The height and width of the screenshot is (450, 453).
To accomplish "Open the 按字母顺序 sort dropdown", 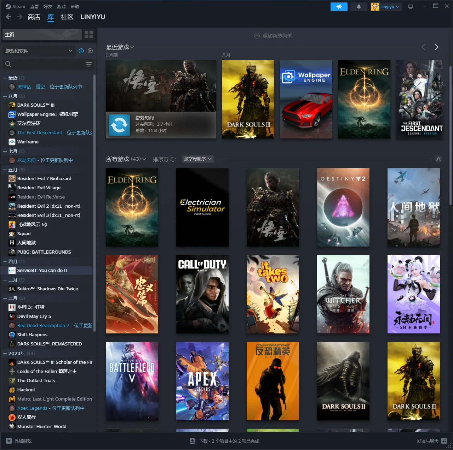I will [197, 159].
